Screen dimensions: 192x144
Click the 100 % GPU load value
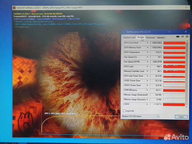click(156, 66)
